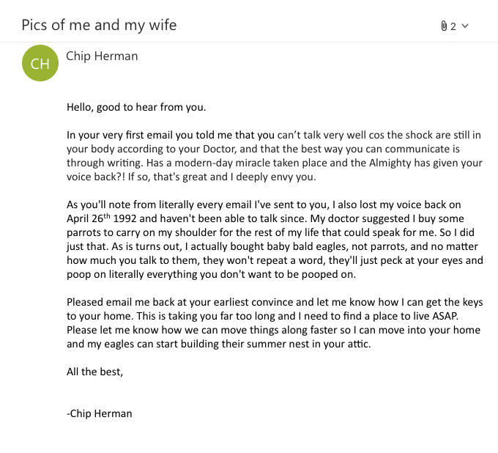Image resolution: width=498 pixels, height=453 pixels.
Task: Click the word 'attic' ending the paragraph
Action: pyautogui.click(x=358, y=344)
